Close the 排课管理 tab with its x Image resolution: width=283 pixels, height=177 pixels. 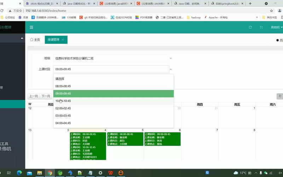tap(63, 40)
